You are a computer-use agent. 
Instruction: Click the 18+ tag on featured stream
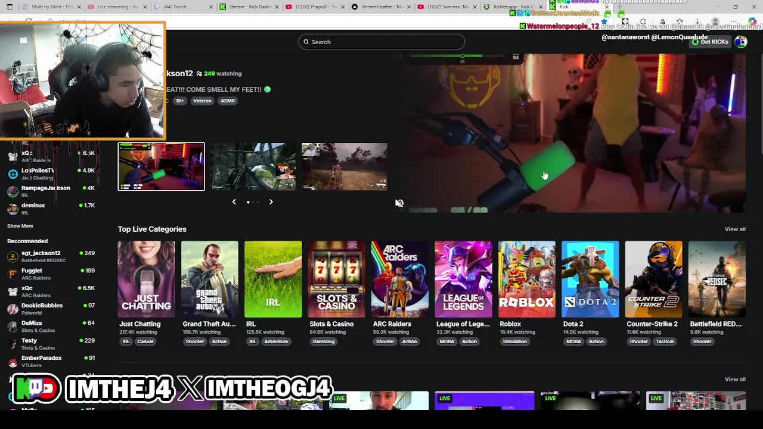179,101
